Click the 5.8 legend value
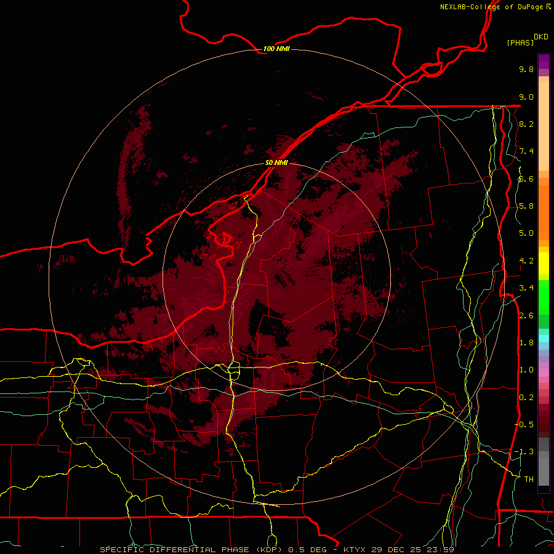The height and width of the screenshot is (554, 554). [526, 206]
